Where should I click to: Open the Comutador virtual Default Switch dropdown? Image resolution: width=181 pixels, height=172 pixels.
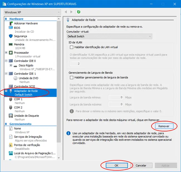coord(109,36)
